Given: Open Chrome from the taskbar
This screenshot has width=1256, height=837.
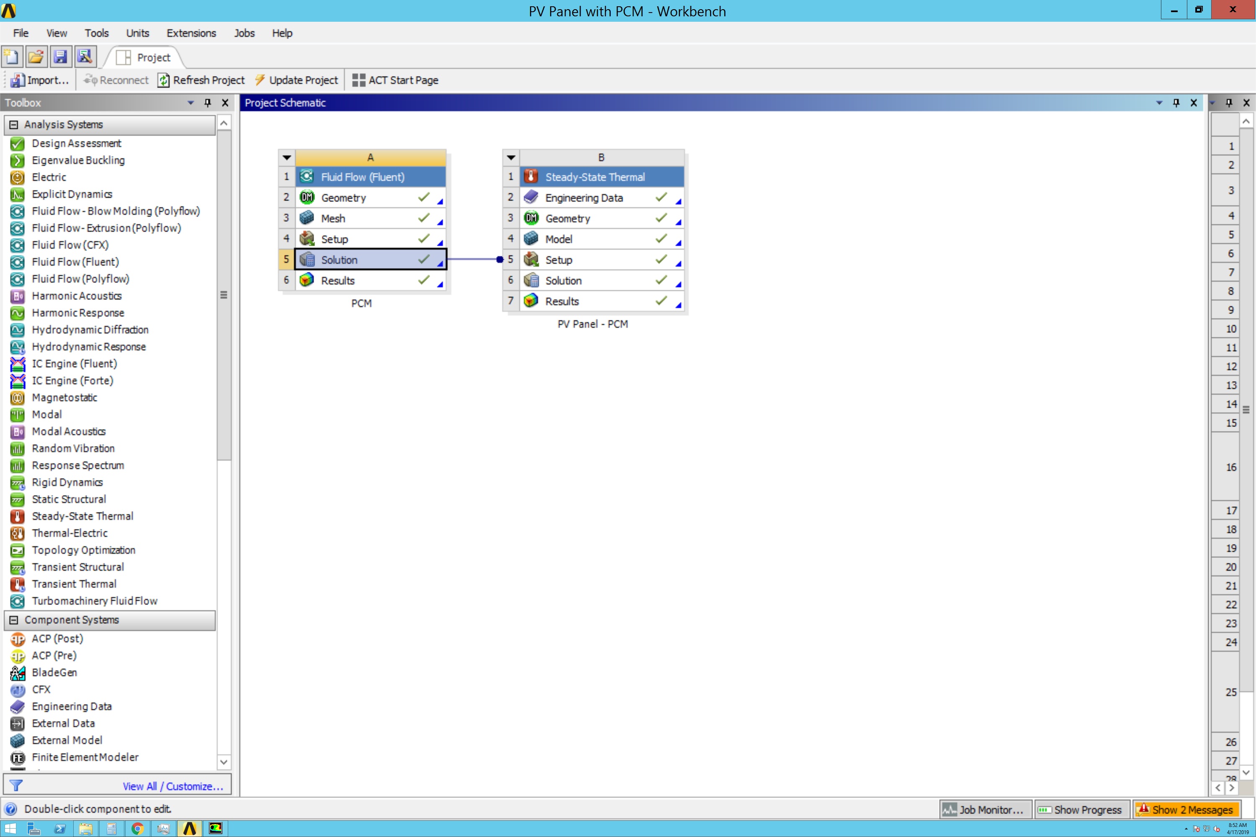Looking at the screenshot, I should tap(137, 829).
